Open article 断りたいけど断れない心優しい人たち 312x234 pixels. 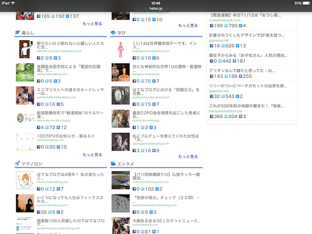70,45
